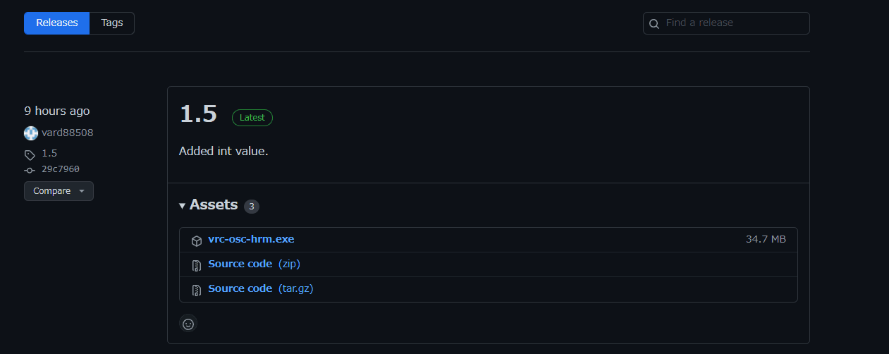Viewport: 889px width, 354px height.
Task: Switch to the Releases tab
Action: [57, 23]
